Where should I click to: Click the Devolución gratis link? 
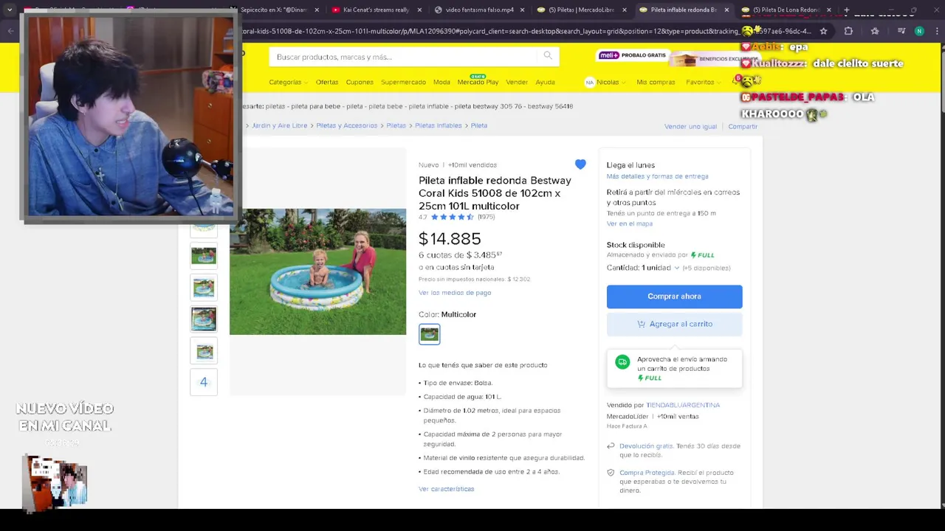[646, 446]
